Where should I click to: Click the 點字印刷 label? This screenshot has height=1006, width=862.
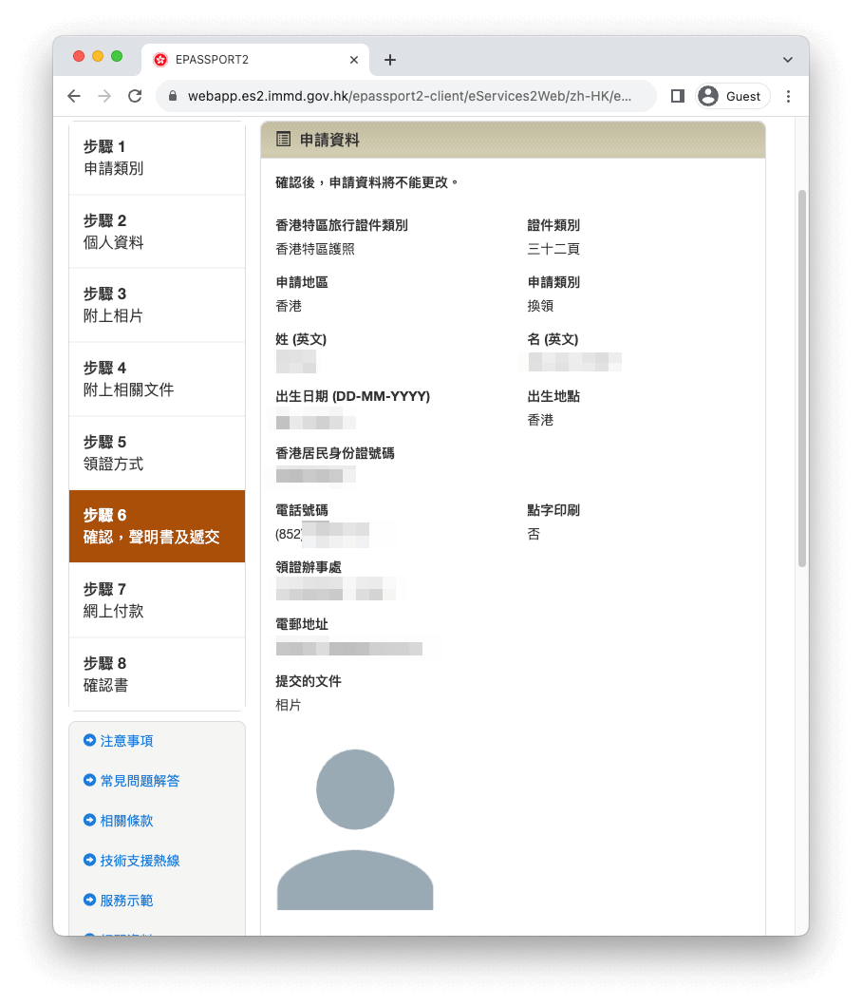click(553, 511)
